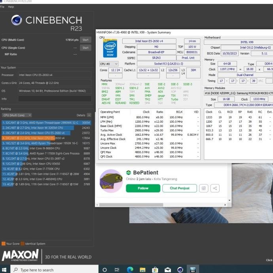Select ranking row Threadripper 1950X 16-C
The height and width of the screenshot is (273, 273).
(46, 143)
